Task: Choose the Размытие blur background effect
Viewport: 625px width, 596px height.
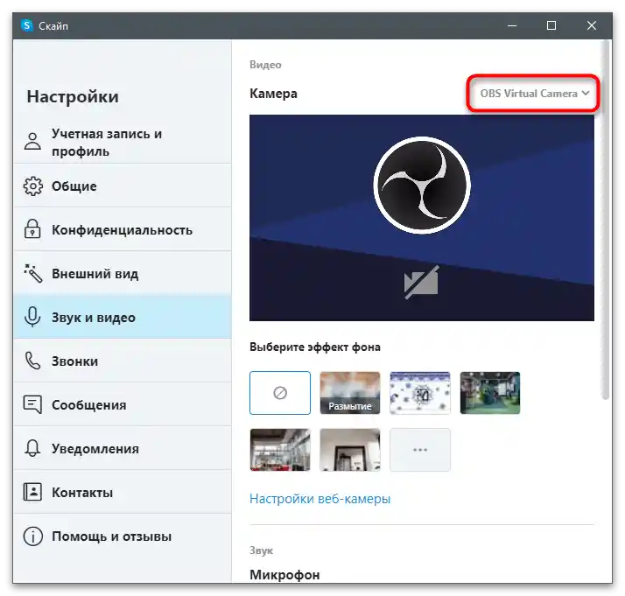Action: pyautogui.click(x=350, y=393)
